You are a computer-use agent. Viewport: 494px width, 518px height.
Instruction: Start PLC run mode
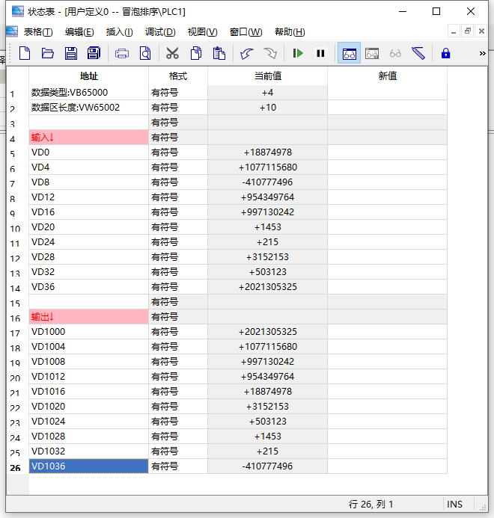298,53
